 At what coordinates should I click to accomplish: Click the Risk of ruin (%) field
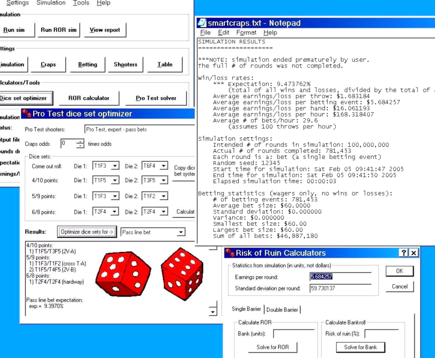pyautogui.click(x=382, y=334)
